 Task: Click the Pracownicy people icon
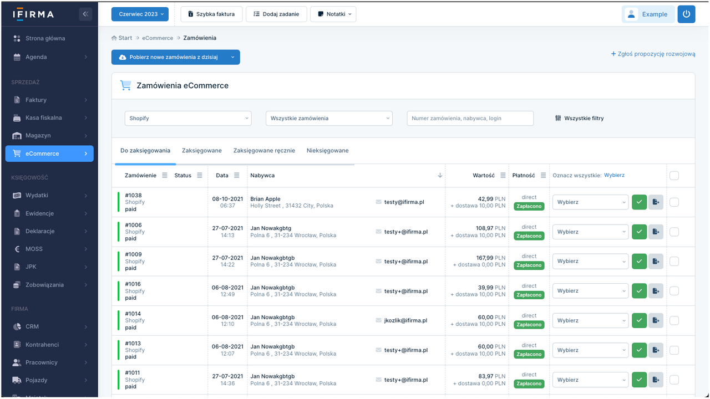(x=17, y=362)
